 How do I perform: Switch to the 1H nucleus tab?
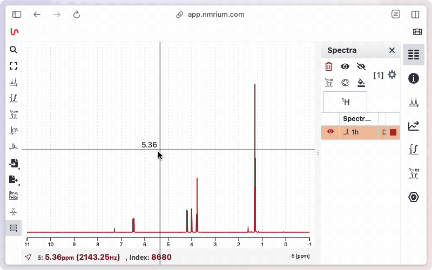(345, 102)
